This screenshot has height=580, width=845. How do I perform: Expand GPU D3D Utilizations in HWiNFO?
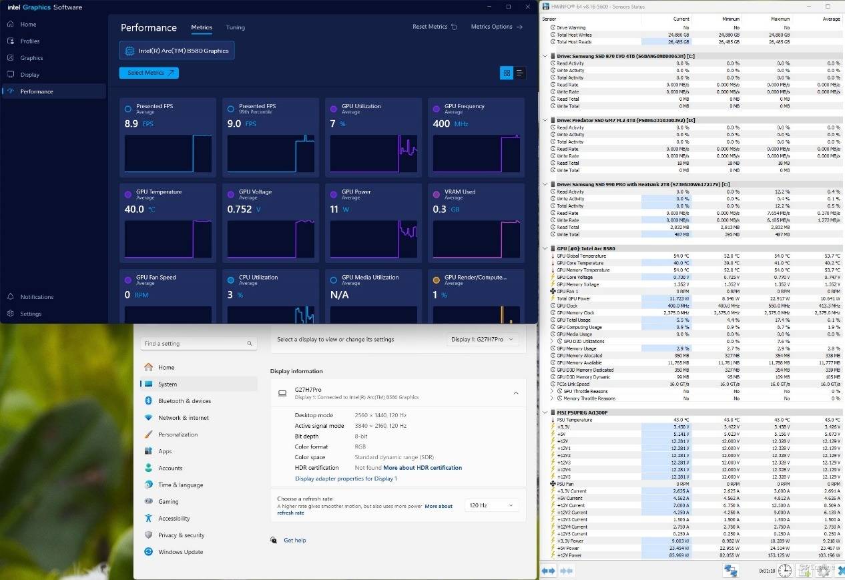coord(552,341)
